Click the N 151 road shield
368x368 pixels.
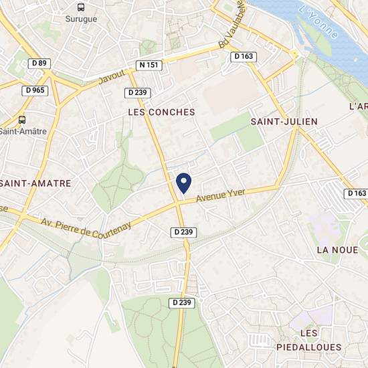149,65
